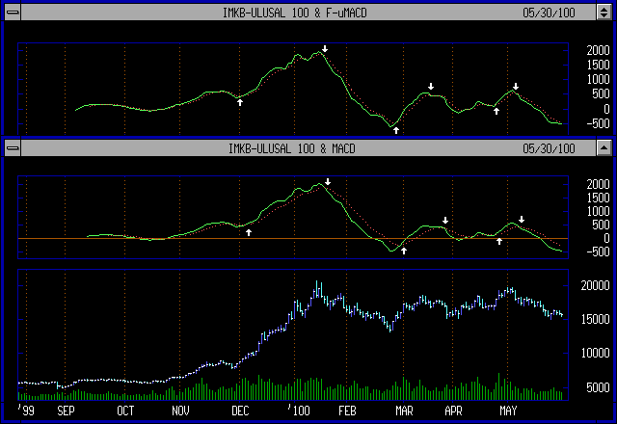Click the 20000 price axis label
This screenshot has height=424, width=617.
click(x=592, y=286)
